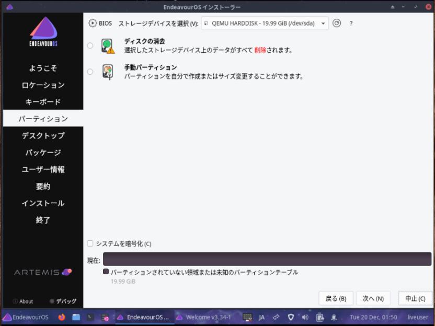Click the erase disk drive warning icon

[x=108, y=46]
